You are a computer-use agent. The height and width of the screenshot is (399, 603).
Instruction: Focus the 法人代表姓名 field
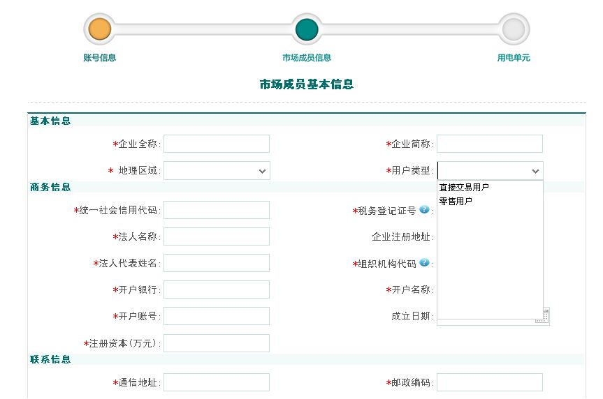pos(217,263)
